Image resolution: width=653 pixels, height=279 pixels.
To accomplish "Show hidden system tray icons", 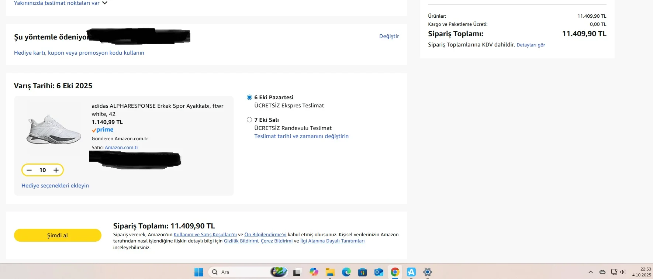I will (591, 272).
